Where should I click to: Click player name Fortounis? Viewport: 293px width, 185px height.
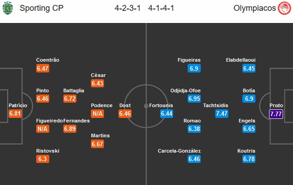161,105
